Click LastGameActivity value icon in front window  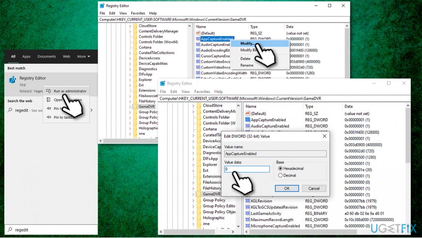coord(248,213)
